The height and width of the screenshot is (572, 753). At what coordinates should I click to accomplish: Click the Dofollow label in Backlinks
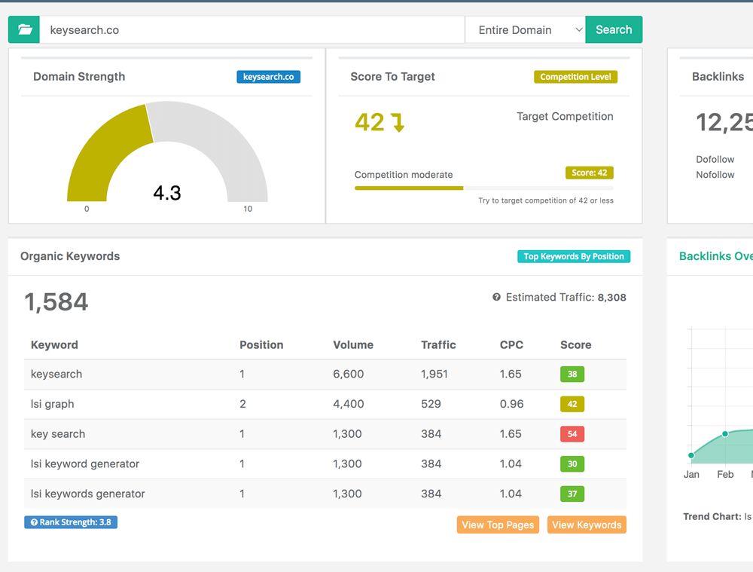point(715,159)
